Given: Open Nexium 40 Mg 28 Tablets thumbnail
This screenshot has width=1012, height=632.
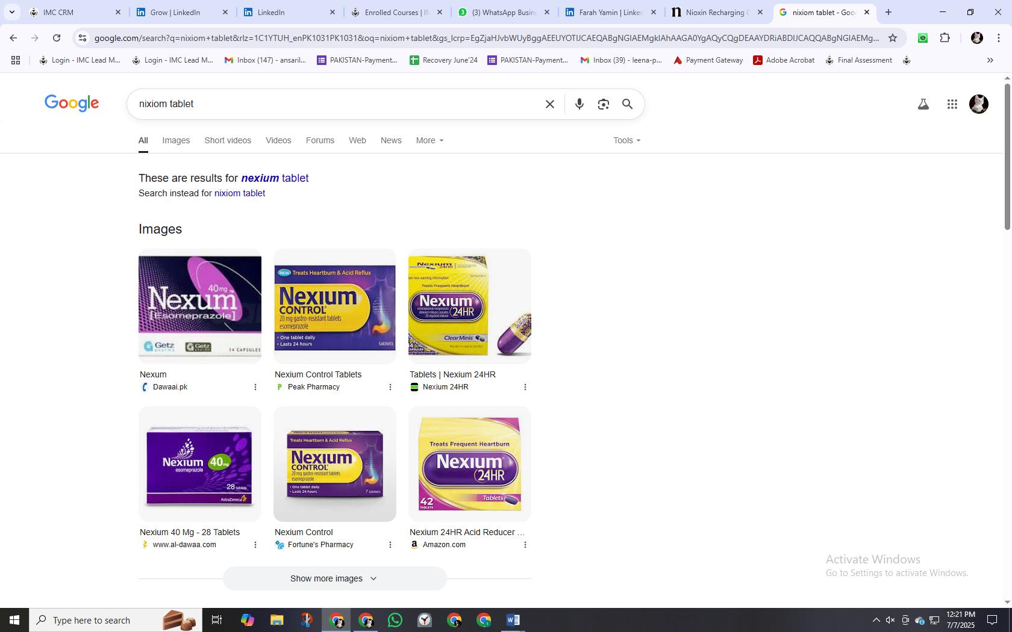Looking at the screenshot, I should pos(200,464).
